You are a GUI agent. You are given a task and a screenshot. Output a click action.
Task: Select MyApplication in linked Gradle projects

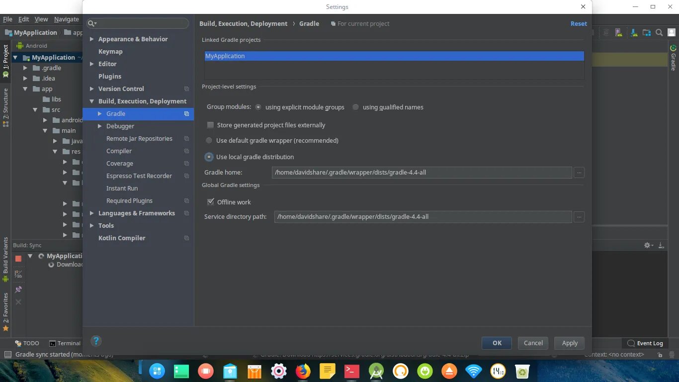tap(394, 56)
